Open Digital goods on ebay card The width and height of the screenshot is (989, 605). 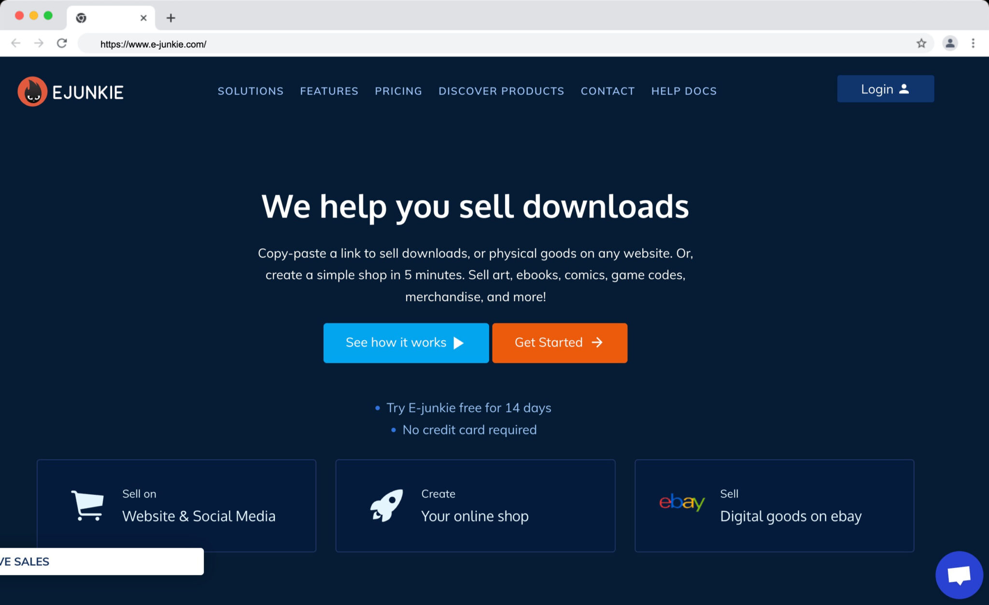coord(774,505)
